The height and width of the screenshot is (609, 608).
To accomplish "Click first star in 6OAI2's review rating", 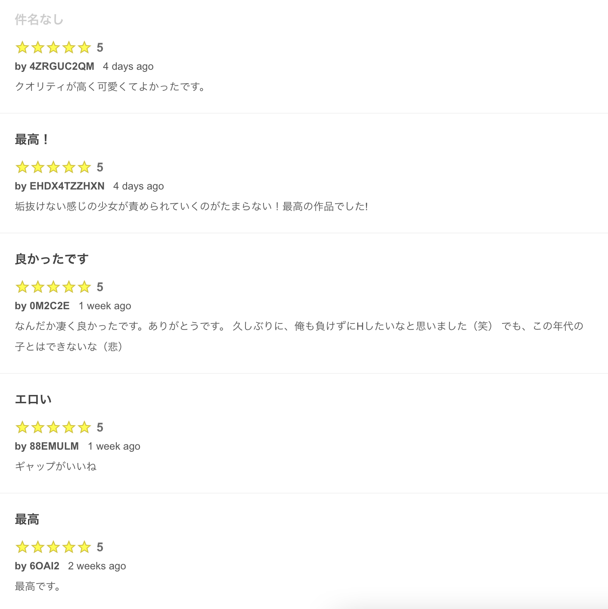I will 22,547.
